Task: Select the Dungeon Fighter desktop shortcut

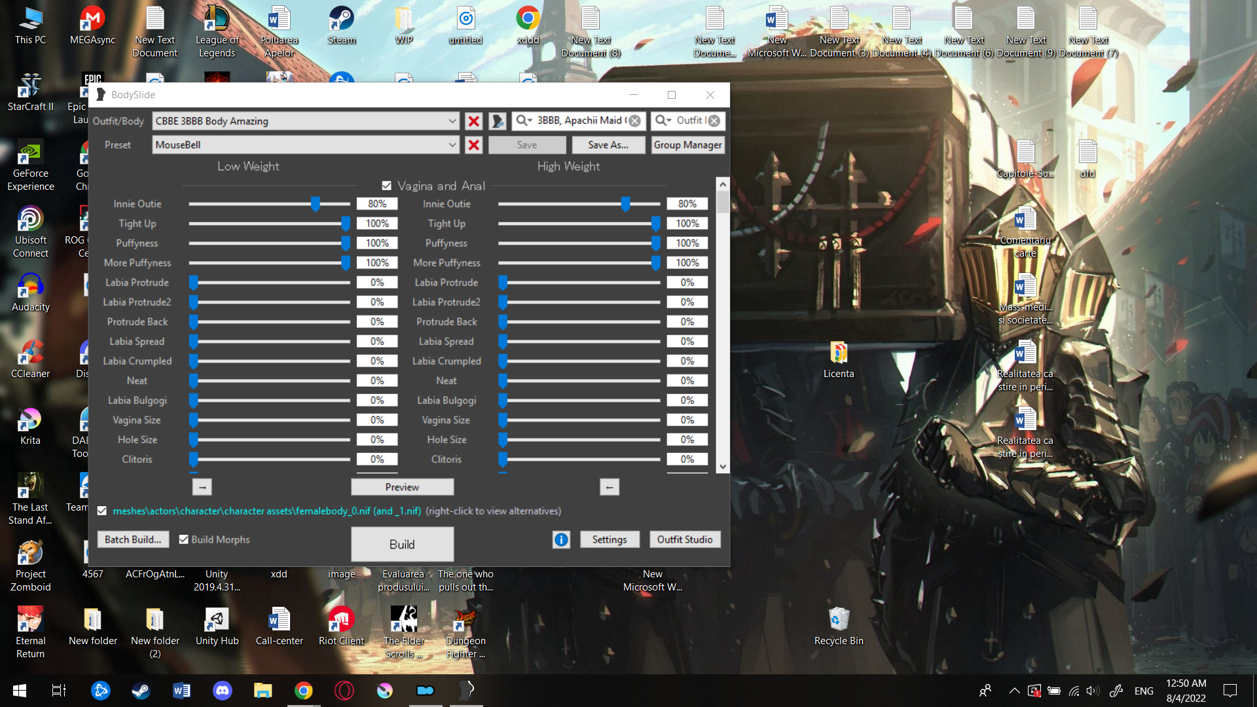Action: [x=465, y=632]
